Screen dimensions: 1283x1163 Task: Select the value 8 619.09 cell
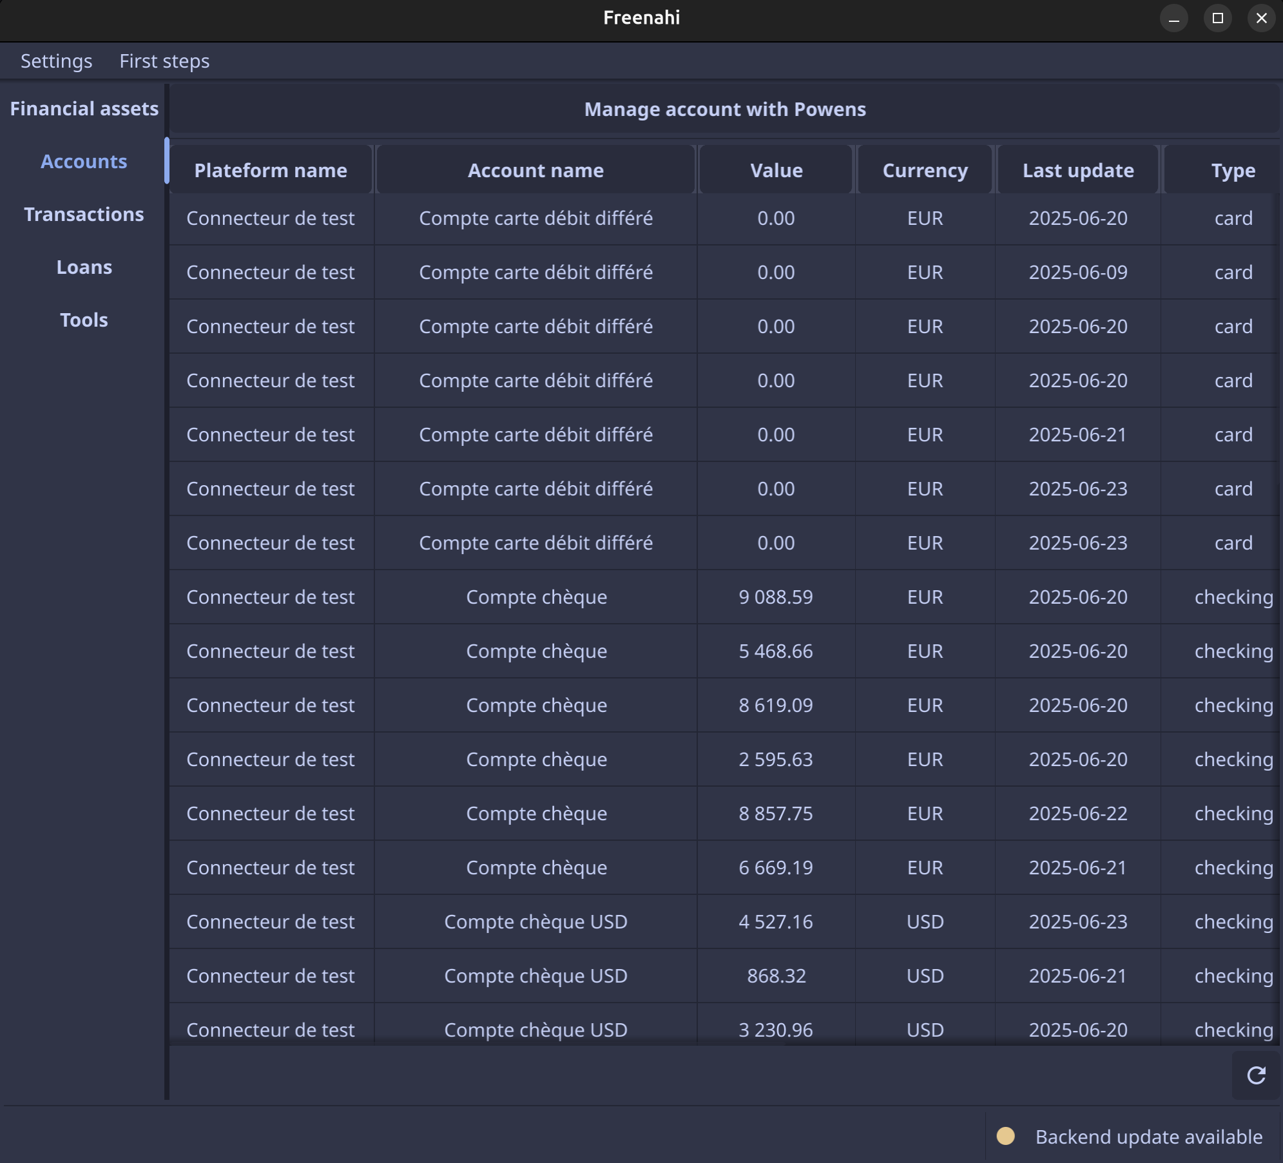776,705
